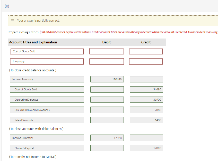Select the credit amount 31900 for Operating Expenses
This screenshot has height=161, width=218.
146,100
